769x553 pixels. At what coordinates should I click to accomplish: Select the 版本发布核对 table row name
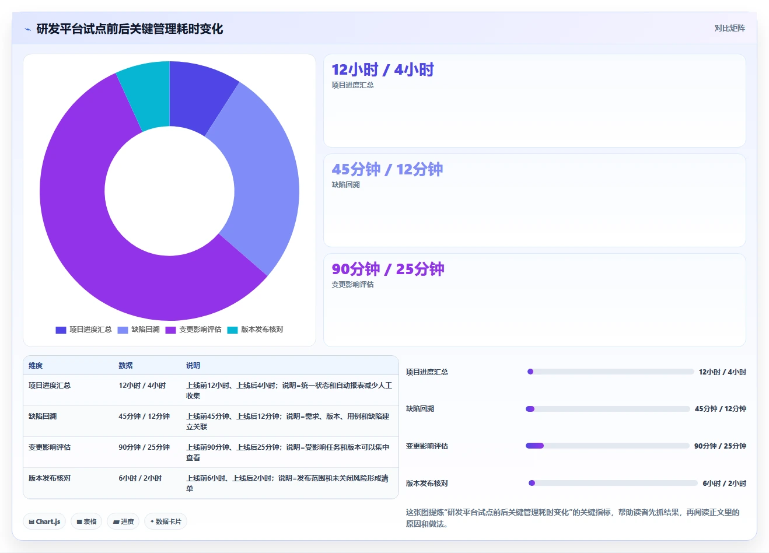[x=50, y=478]
